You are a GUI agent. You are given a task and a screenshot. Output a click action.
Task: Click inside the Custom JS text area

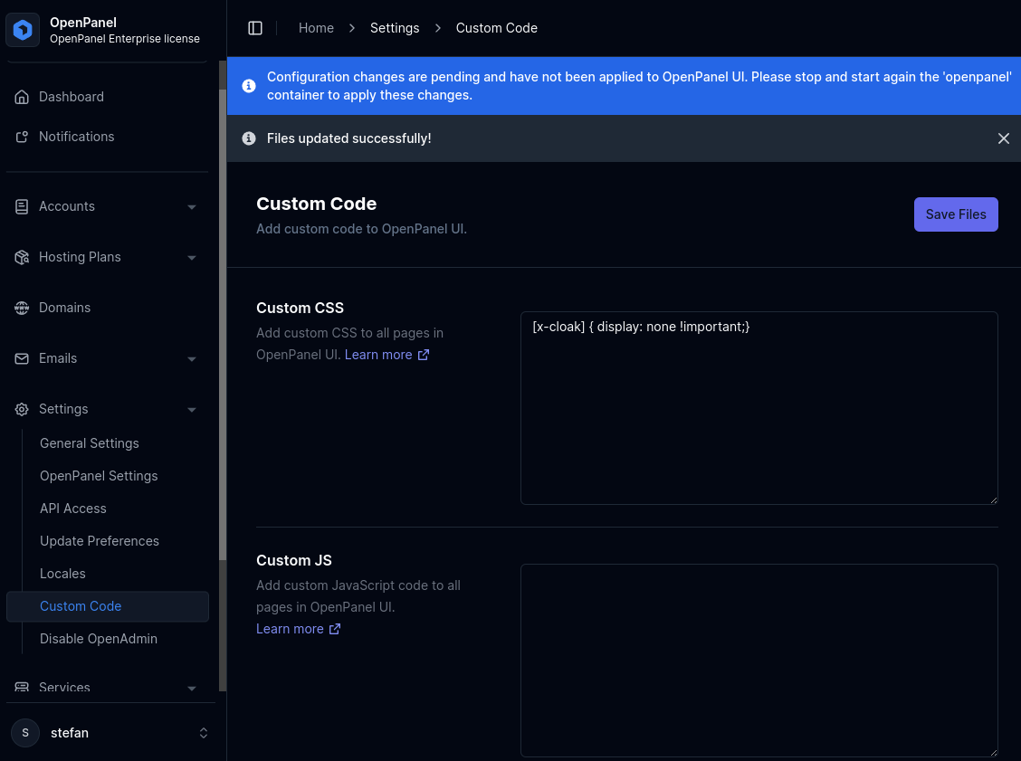pyautogui.click(x=759, y=660)
